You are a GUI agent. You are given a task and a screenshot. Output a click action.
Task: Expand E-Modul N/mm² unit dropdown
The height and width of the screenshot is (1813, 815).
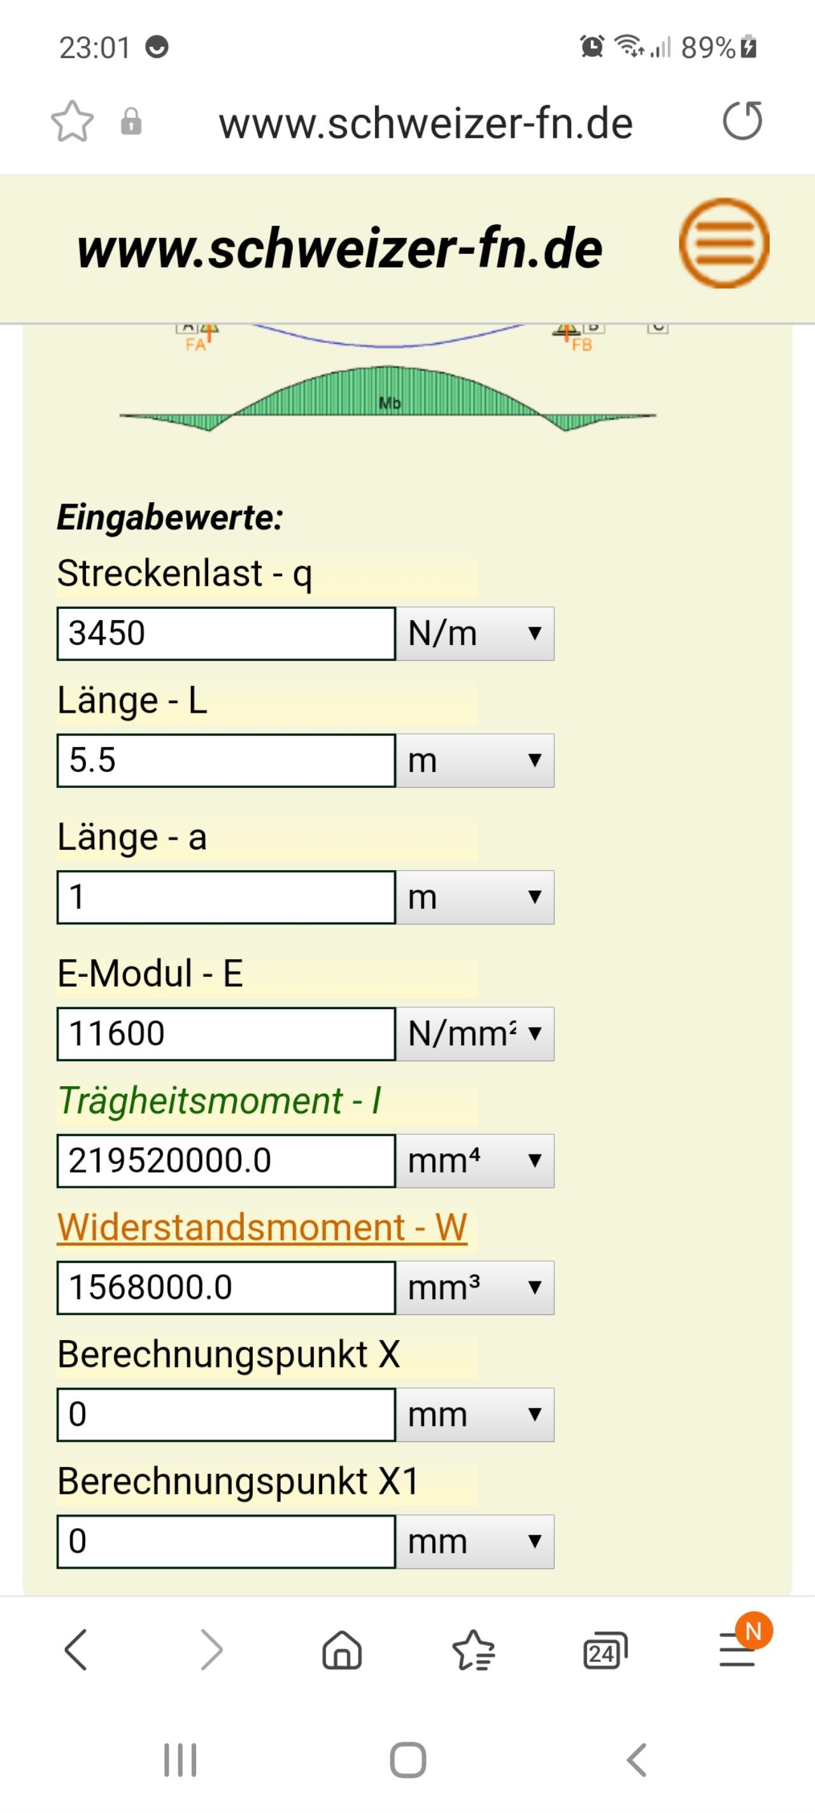point(474,1034)
